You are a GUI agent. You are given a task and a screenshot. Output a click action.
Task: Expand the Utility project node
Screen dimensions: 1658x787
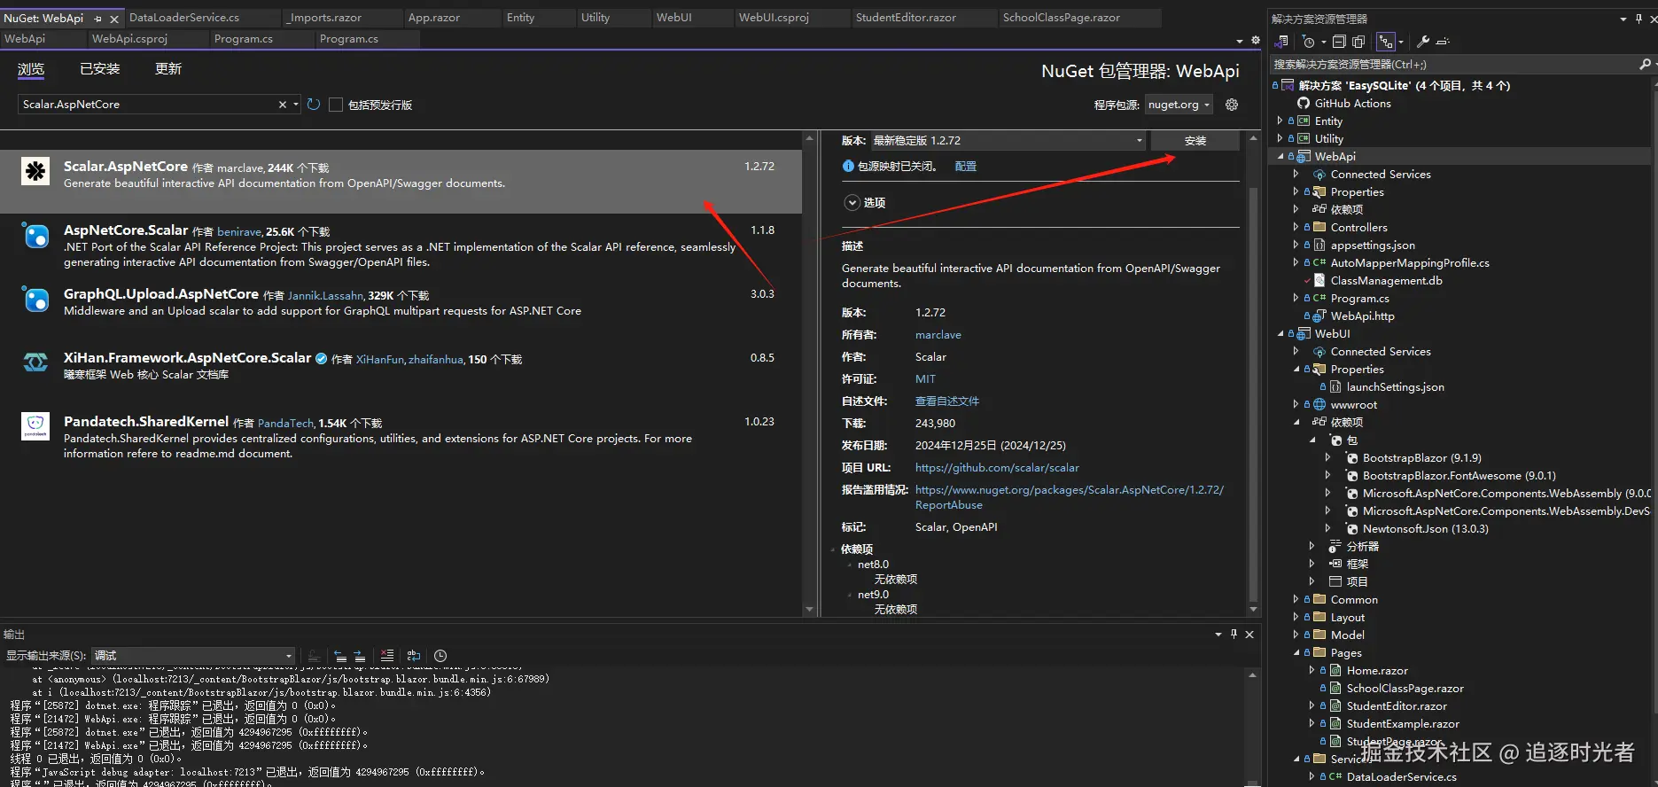(1280, 138)
